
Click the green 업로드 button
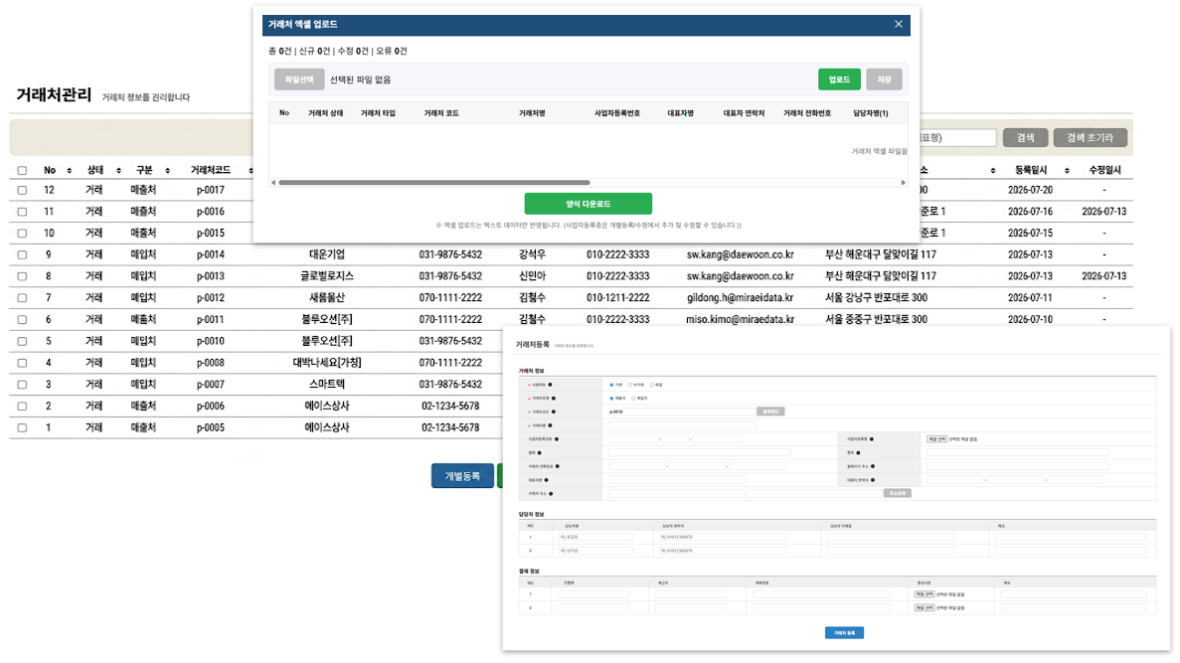pos(839,80)
